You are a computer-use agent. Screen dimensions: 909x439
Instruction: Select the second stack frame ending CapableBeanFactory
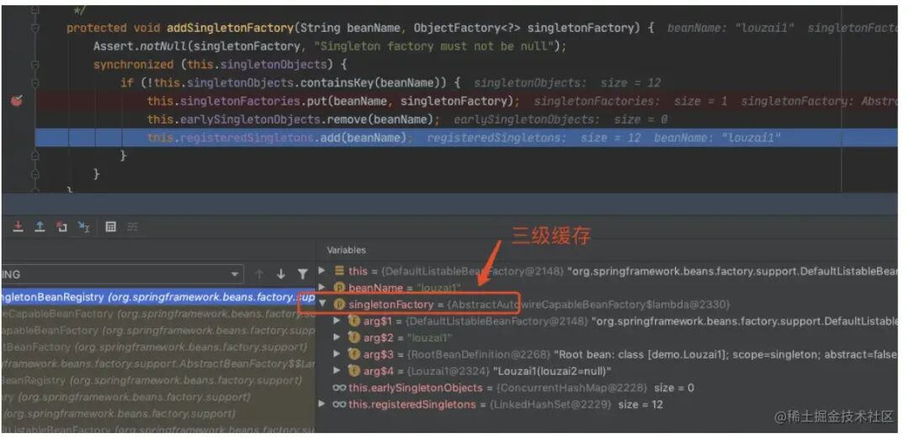[157, 314]
